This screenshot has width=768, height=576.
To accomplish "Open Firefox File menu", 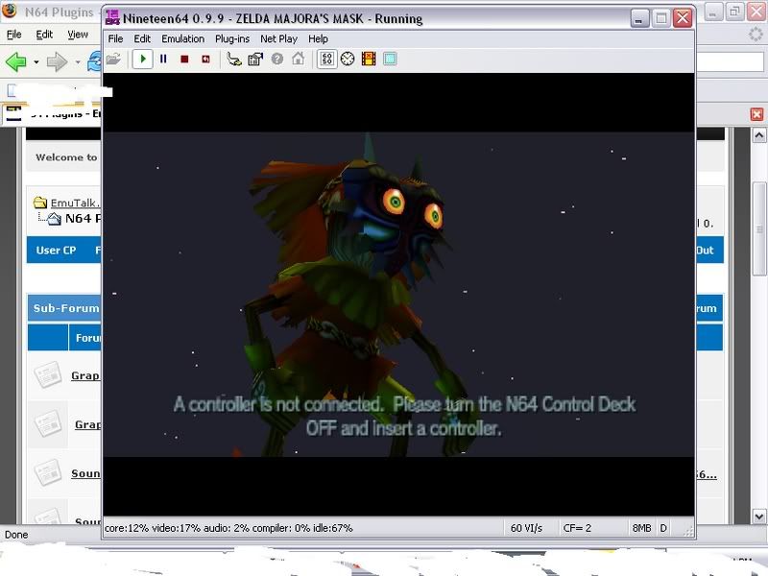I will click(x=13, y=35).
